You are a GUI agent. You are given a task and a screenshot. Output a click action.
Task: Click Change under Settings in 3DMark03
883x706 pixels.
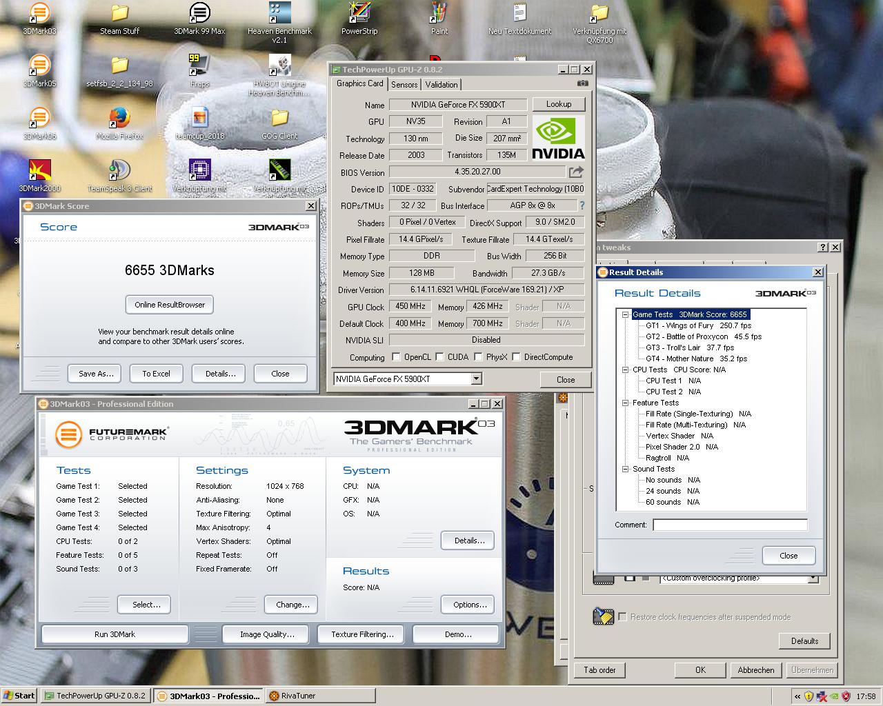291,605
